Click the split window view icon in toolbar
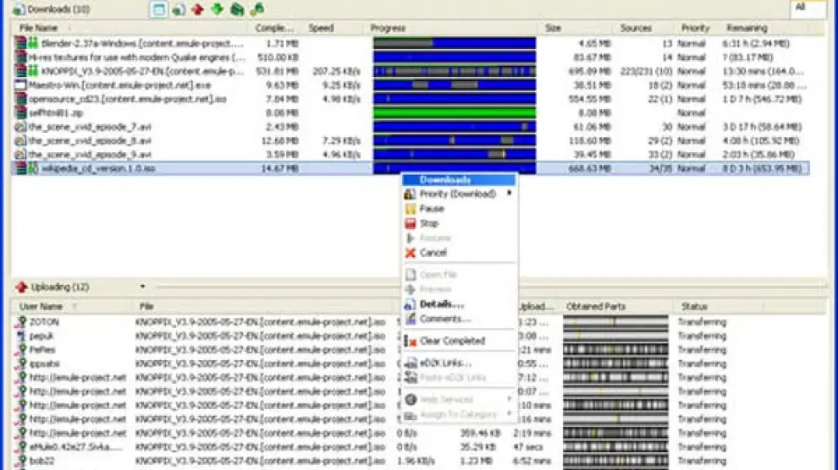 click(158, 9)
